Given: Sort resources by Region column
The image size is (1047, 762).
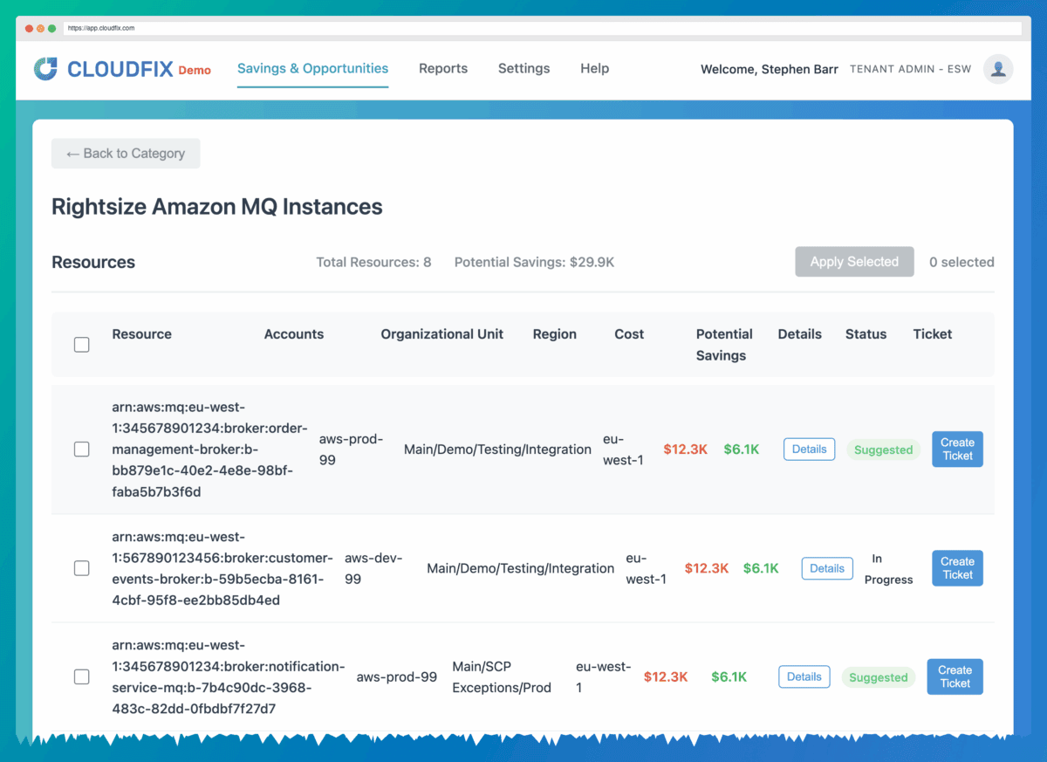Looking at the screenshot, I should pyautogui.click(x=554, y=333).
